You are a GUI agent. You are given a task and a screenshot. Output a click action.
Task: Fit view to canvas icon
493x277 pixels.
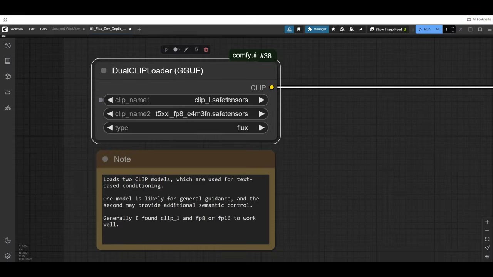click(x=487, y=239)
